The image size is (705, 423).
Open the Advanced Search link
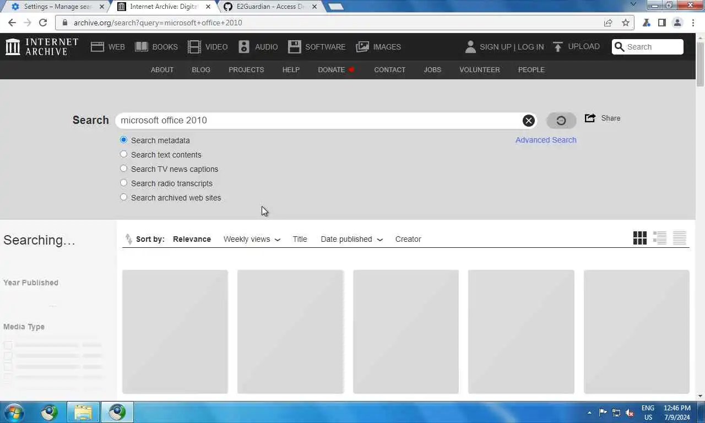point(546,140)
